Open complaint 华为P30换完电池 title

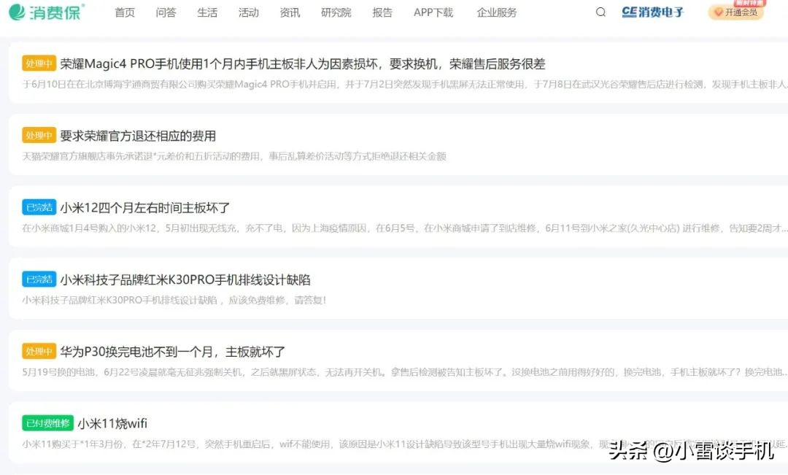point(172,352)
